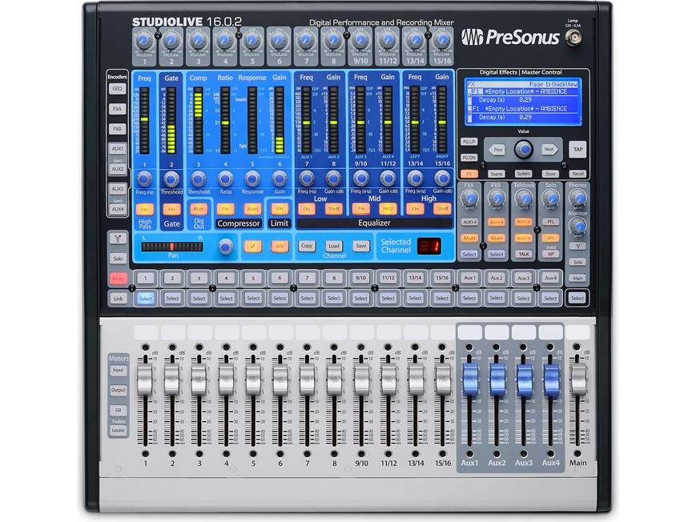Toggle the High Pass On button
This screenshot has height=522, width=696.
point(144,209)
